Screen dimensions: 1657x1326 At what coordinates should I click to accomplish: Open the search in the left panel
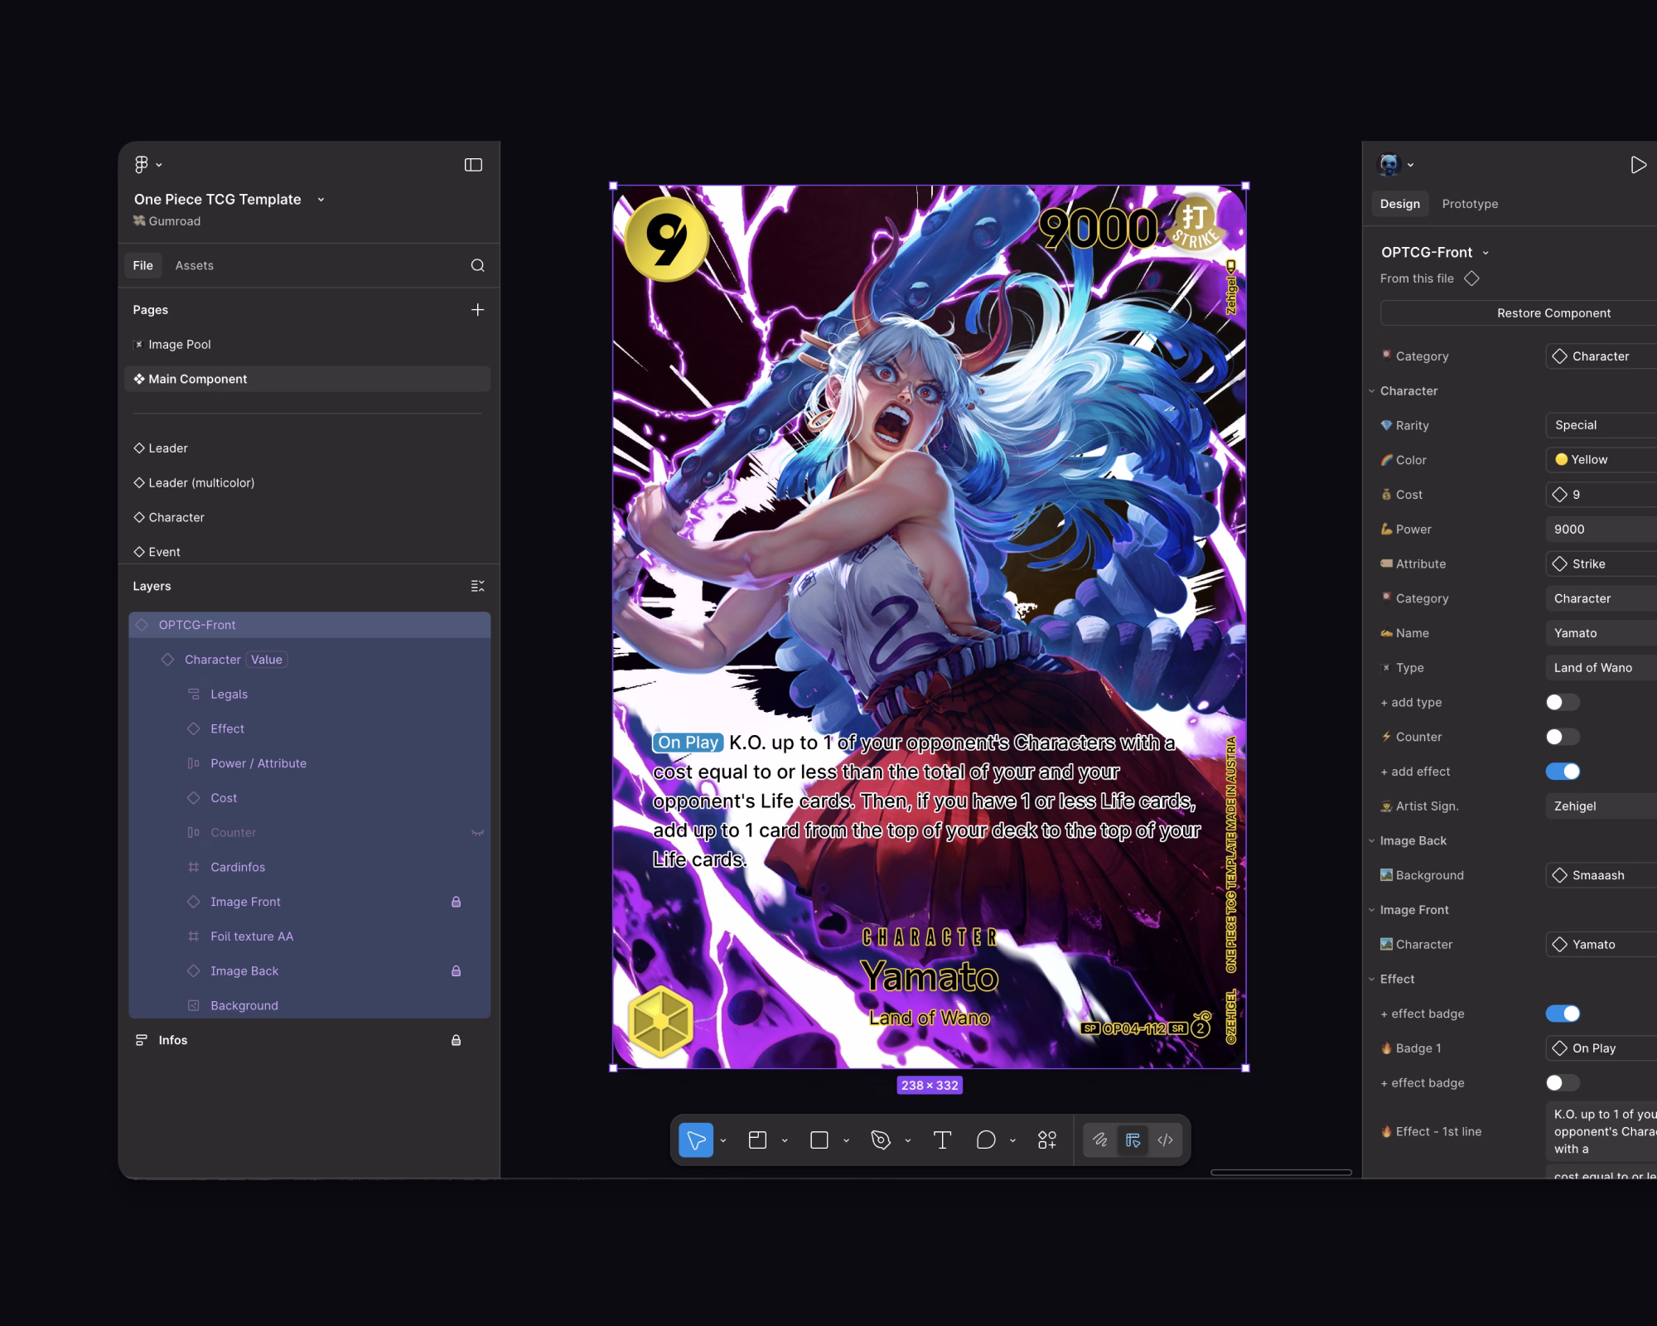[477, 265]
